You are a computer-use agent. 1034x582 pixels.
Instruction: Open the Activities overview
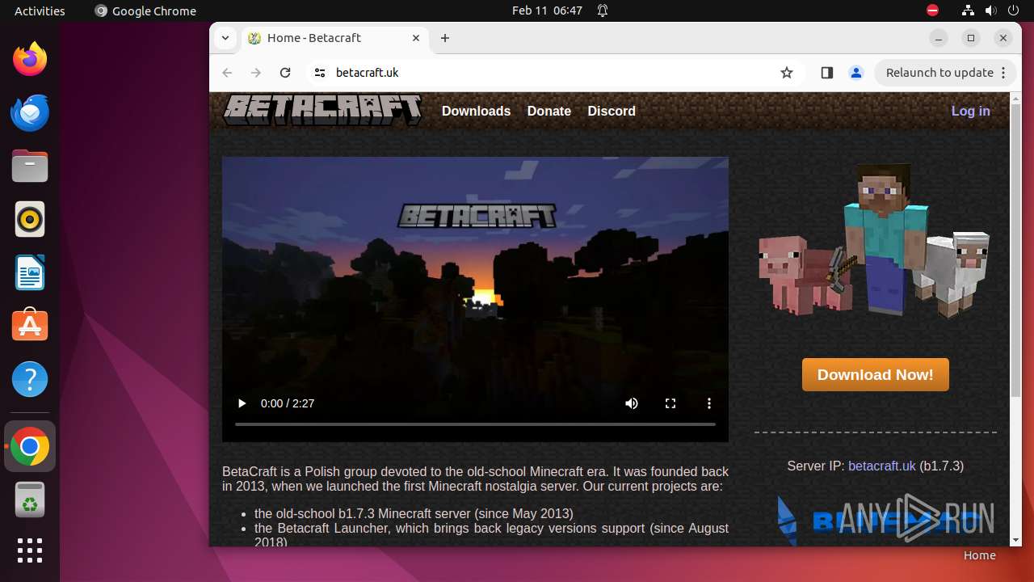coord(40,11)
